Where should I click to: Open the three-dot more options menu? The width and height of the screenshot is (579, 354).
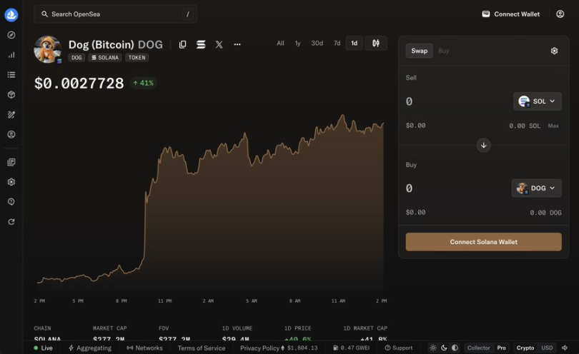pos(237,45)
